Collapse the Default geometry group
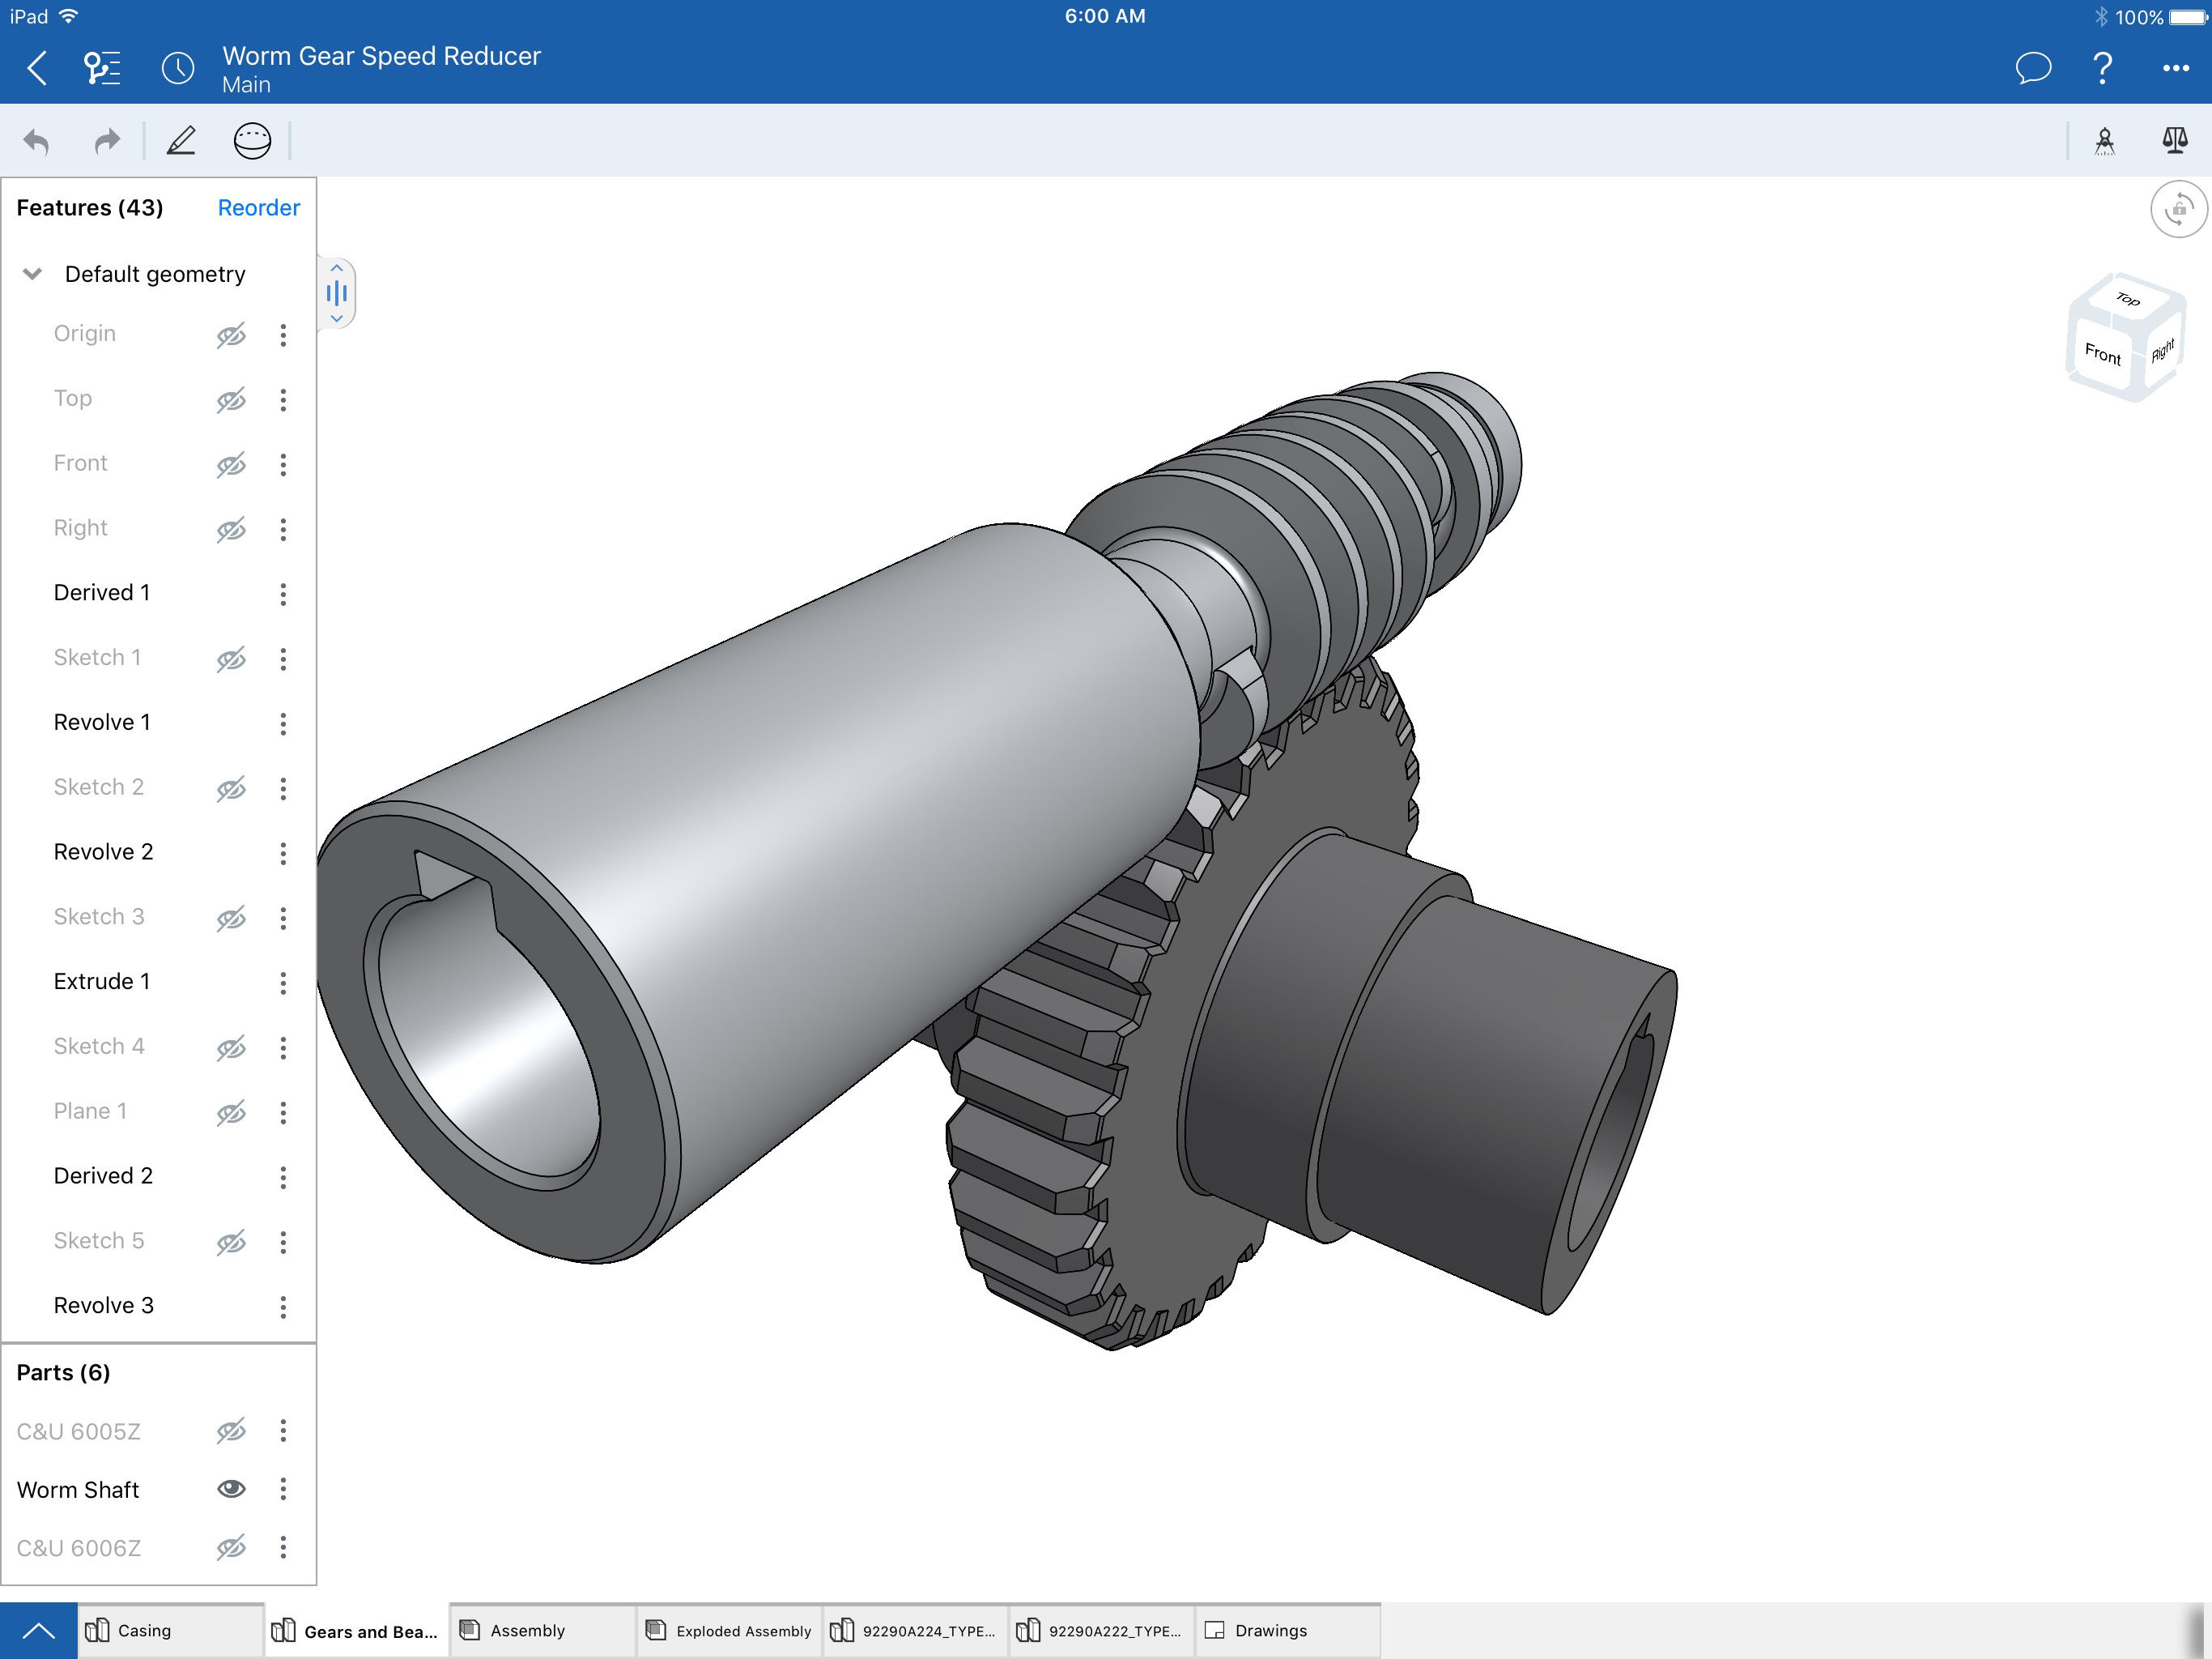2212x1659 pixels. point(33,274)
